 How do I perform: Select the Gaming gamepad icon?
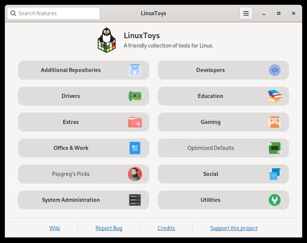pos(275,122)
